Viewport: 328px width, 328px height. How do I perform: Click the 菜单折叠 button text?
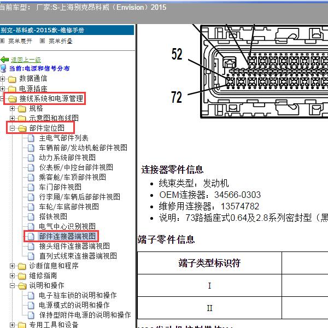click(61, 41)
